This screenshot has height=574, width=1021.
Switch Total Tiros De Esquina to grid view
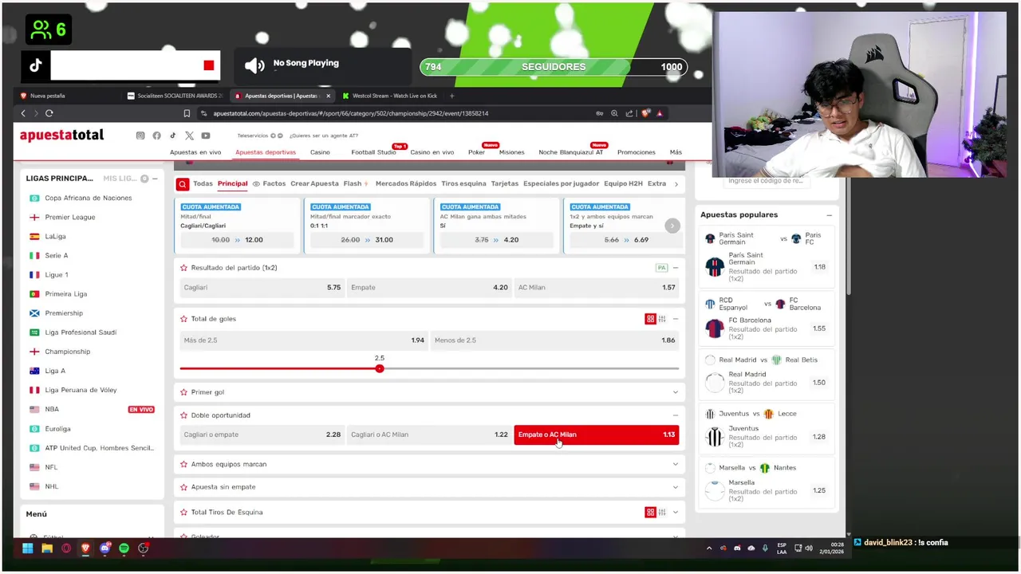coord(650,512)
